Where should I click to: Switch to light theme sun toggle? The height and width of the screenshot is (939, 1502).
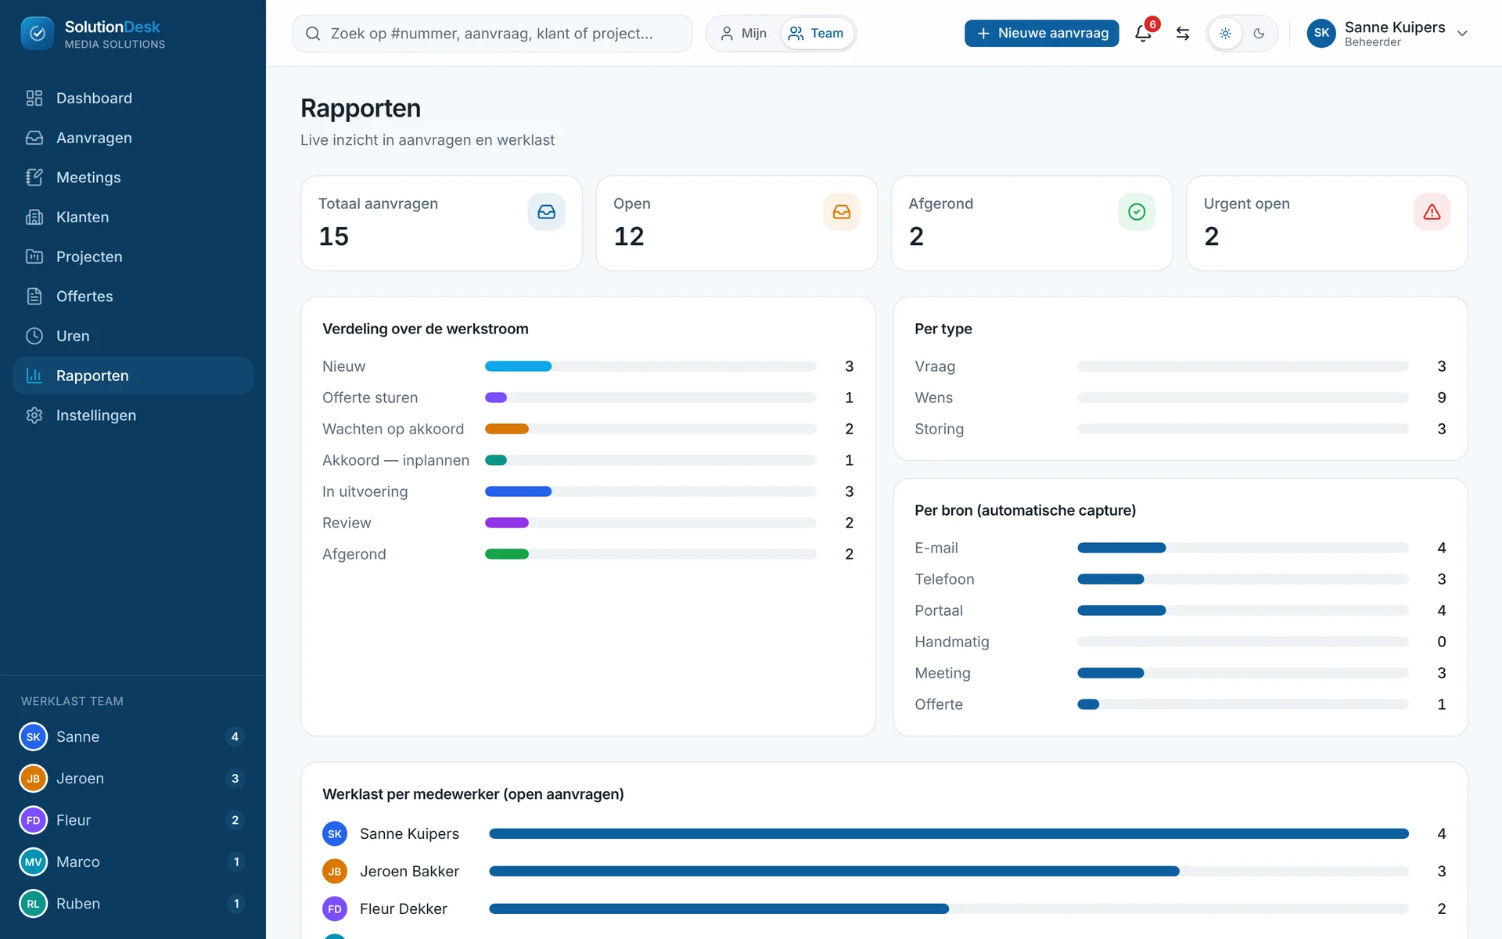[x=1226, y=34]
